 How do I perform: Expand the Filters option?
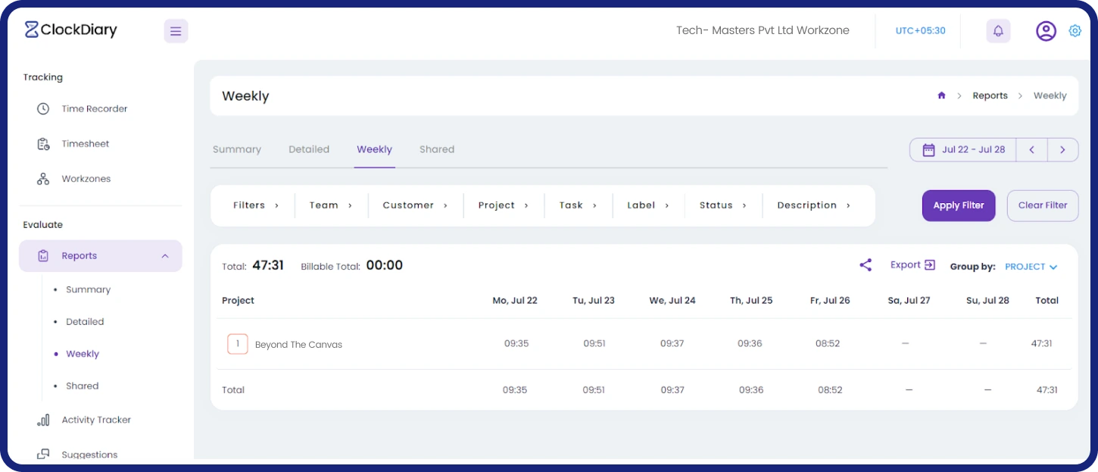[x=256, y=205]
